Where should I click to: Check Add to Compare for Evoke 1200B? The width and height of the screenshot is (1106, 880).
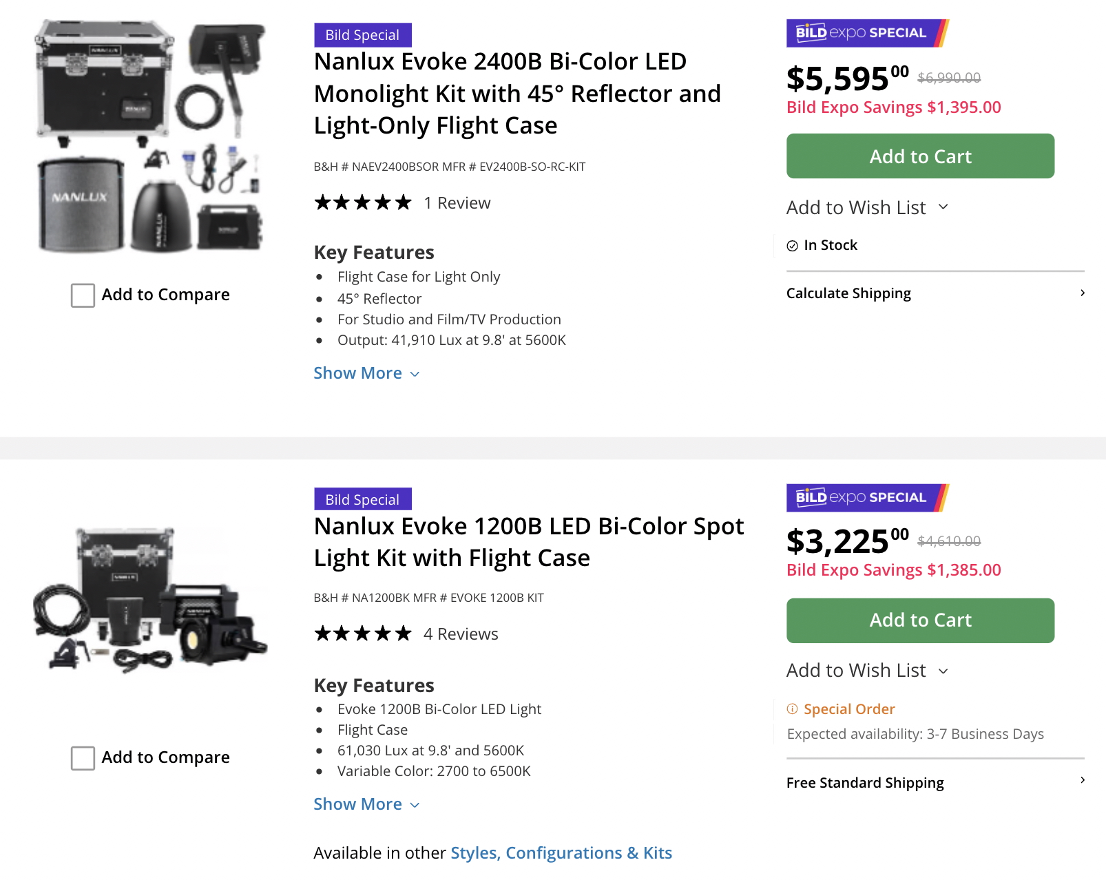(83, 758)
